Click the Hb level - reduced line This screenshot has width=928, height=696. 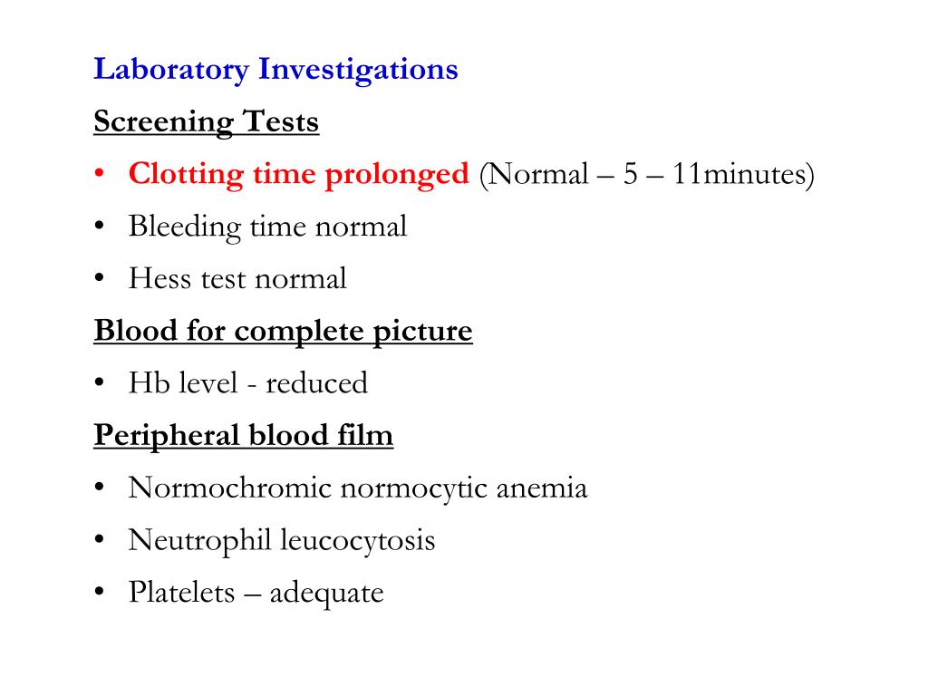pyautogui.click(x=248, y=383)
